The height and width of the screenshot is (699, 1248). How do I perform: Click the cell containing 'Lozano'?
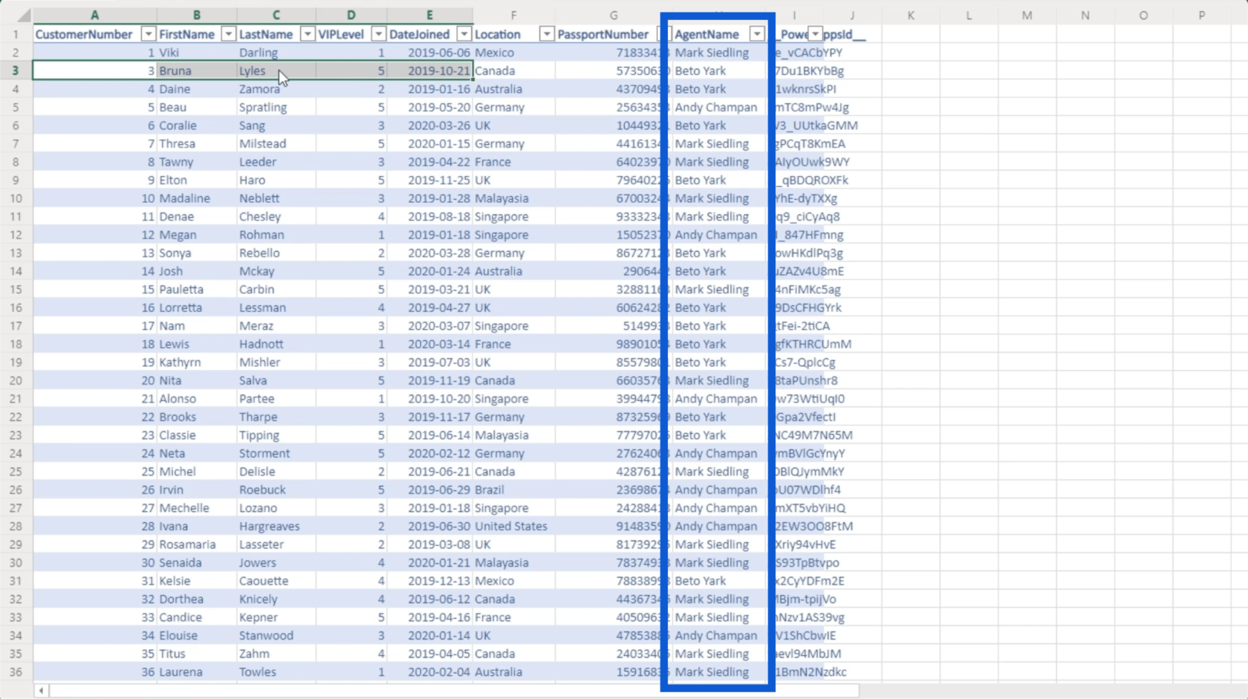coord(276,507)
